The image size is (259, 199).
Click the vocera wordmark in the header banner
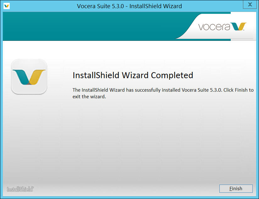(x=214, y=27)
